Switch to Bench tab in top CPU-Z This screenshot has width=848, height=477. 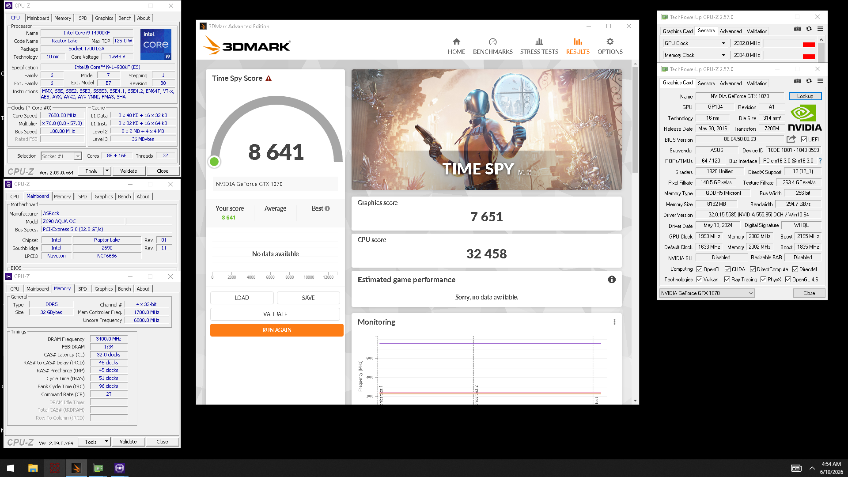[x=125, y=18]
